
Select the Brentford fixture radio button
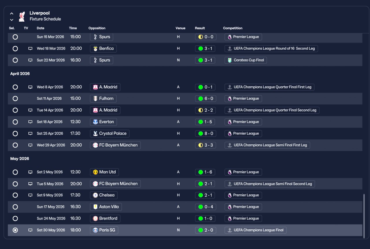[x=15, y=218]
